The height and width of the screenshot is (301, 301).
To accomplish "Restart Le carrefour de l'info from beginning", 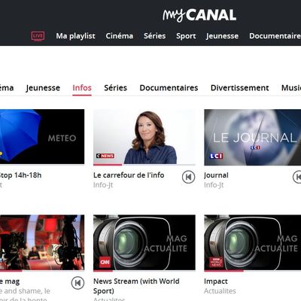I will click(x=188, y=177).
